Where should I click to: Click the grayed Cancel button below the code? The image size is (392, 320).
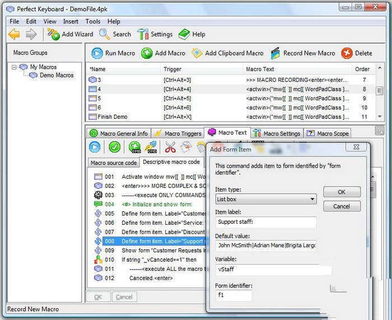tap(124, 297)
